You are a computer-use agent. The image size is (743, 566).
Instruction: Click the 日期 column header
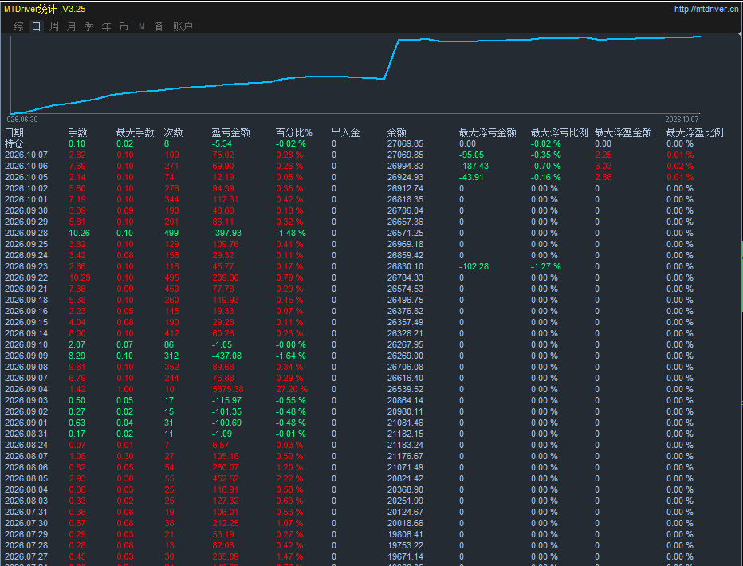coord(14,132)
